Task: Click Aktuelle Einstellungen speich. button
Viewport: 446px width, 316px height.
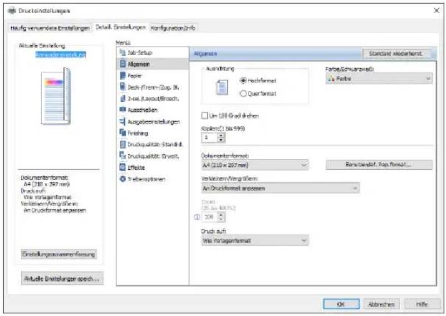Action: [62, 279]
